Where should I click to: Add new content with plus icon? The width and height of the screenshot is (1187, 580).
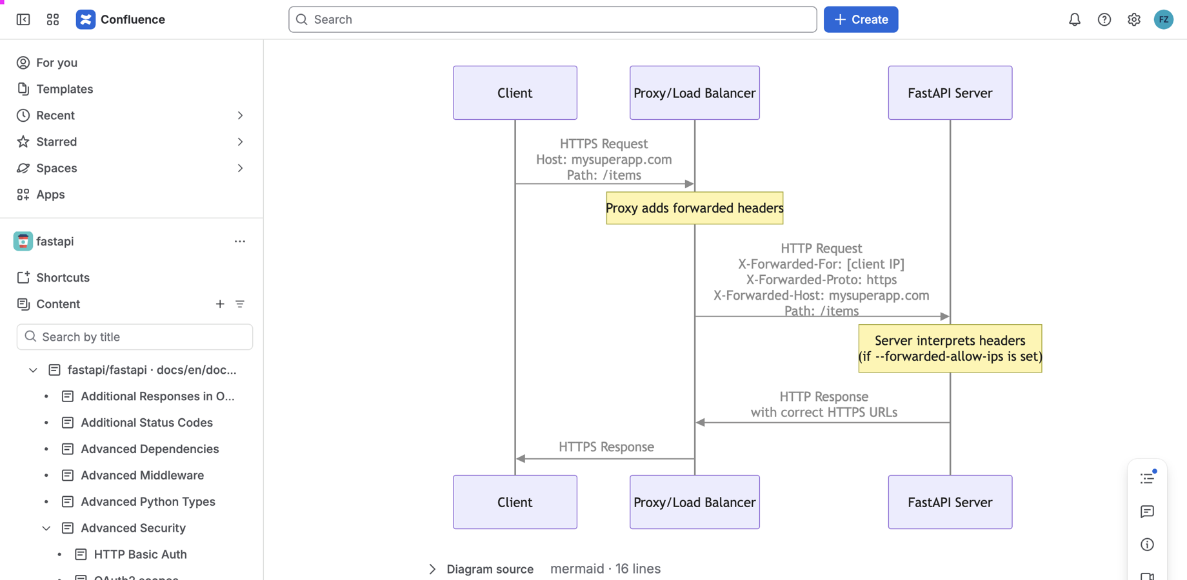point(220,304)
